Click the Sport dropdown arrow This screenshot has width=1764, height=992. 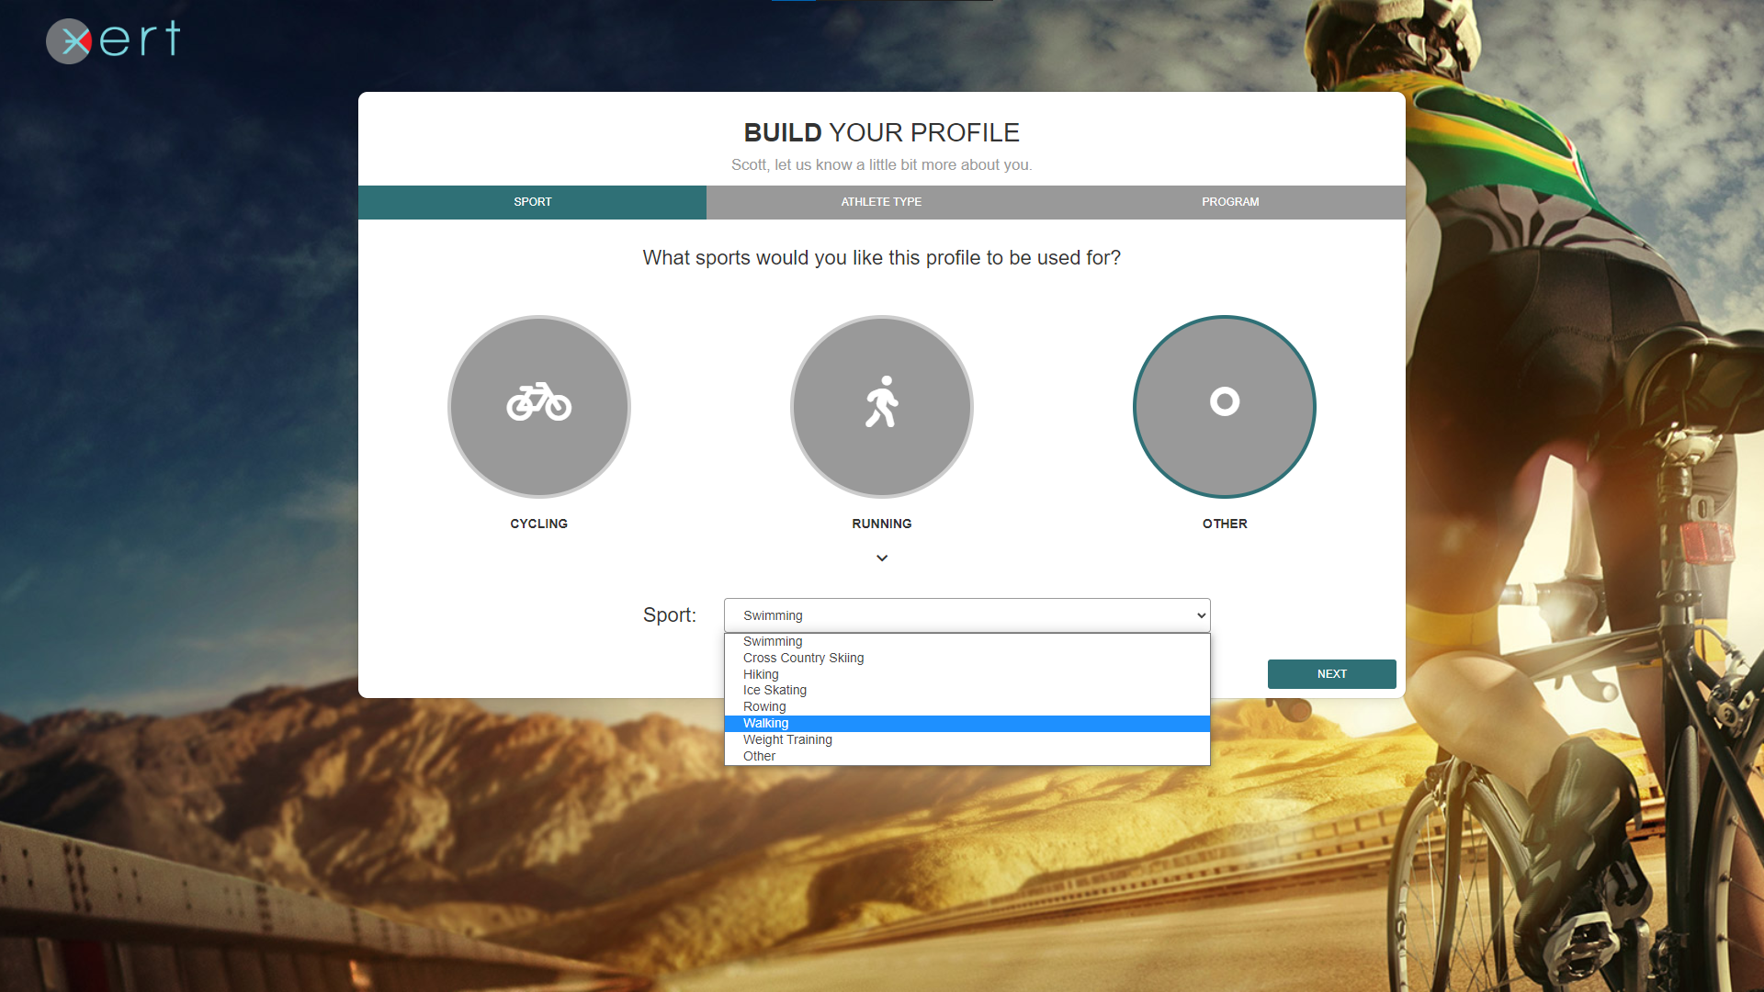(x=1201, y=615)
